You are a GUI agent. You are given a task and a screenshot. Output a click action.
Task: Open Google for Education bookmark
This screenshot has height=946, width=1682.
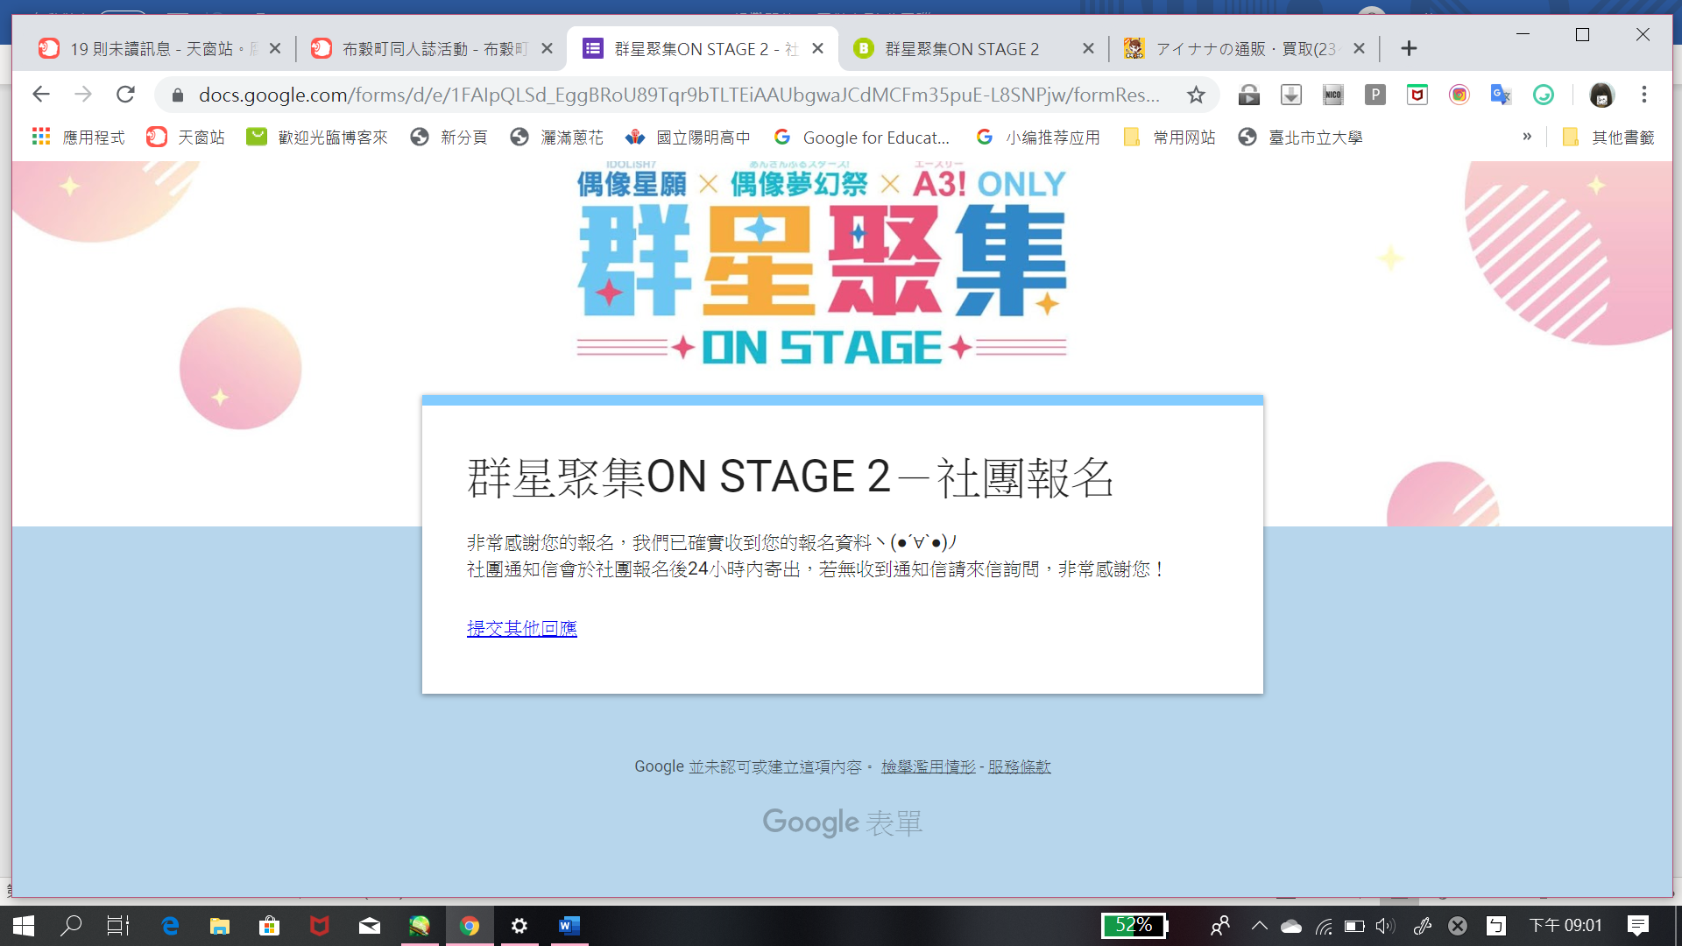(862, 138)
